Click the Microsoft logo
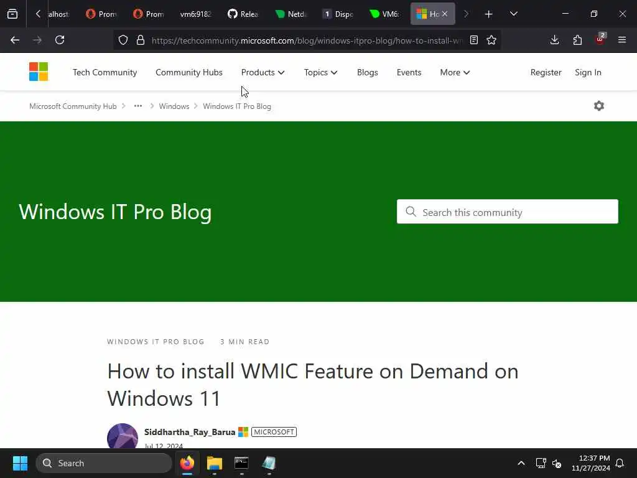 tap(39, 72)
